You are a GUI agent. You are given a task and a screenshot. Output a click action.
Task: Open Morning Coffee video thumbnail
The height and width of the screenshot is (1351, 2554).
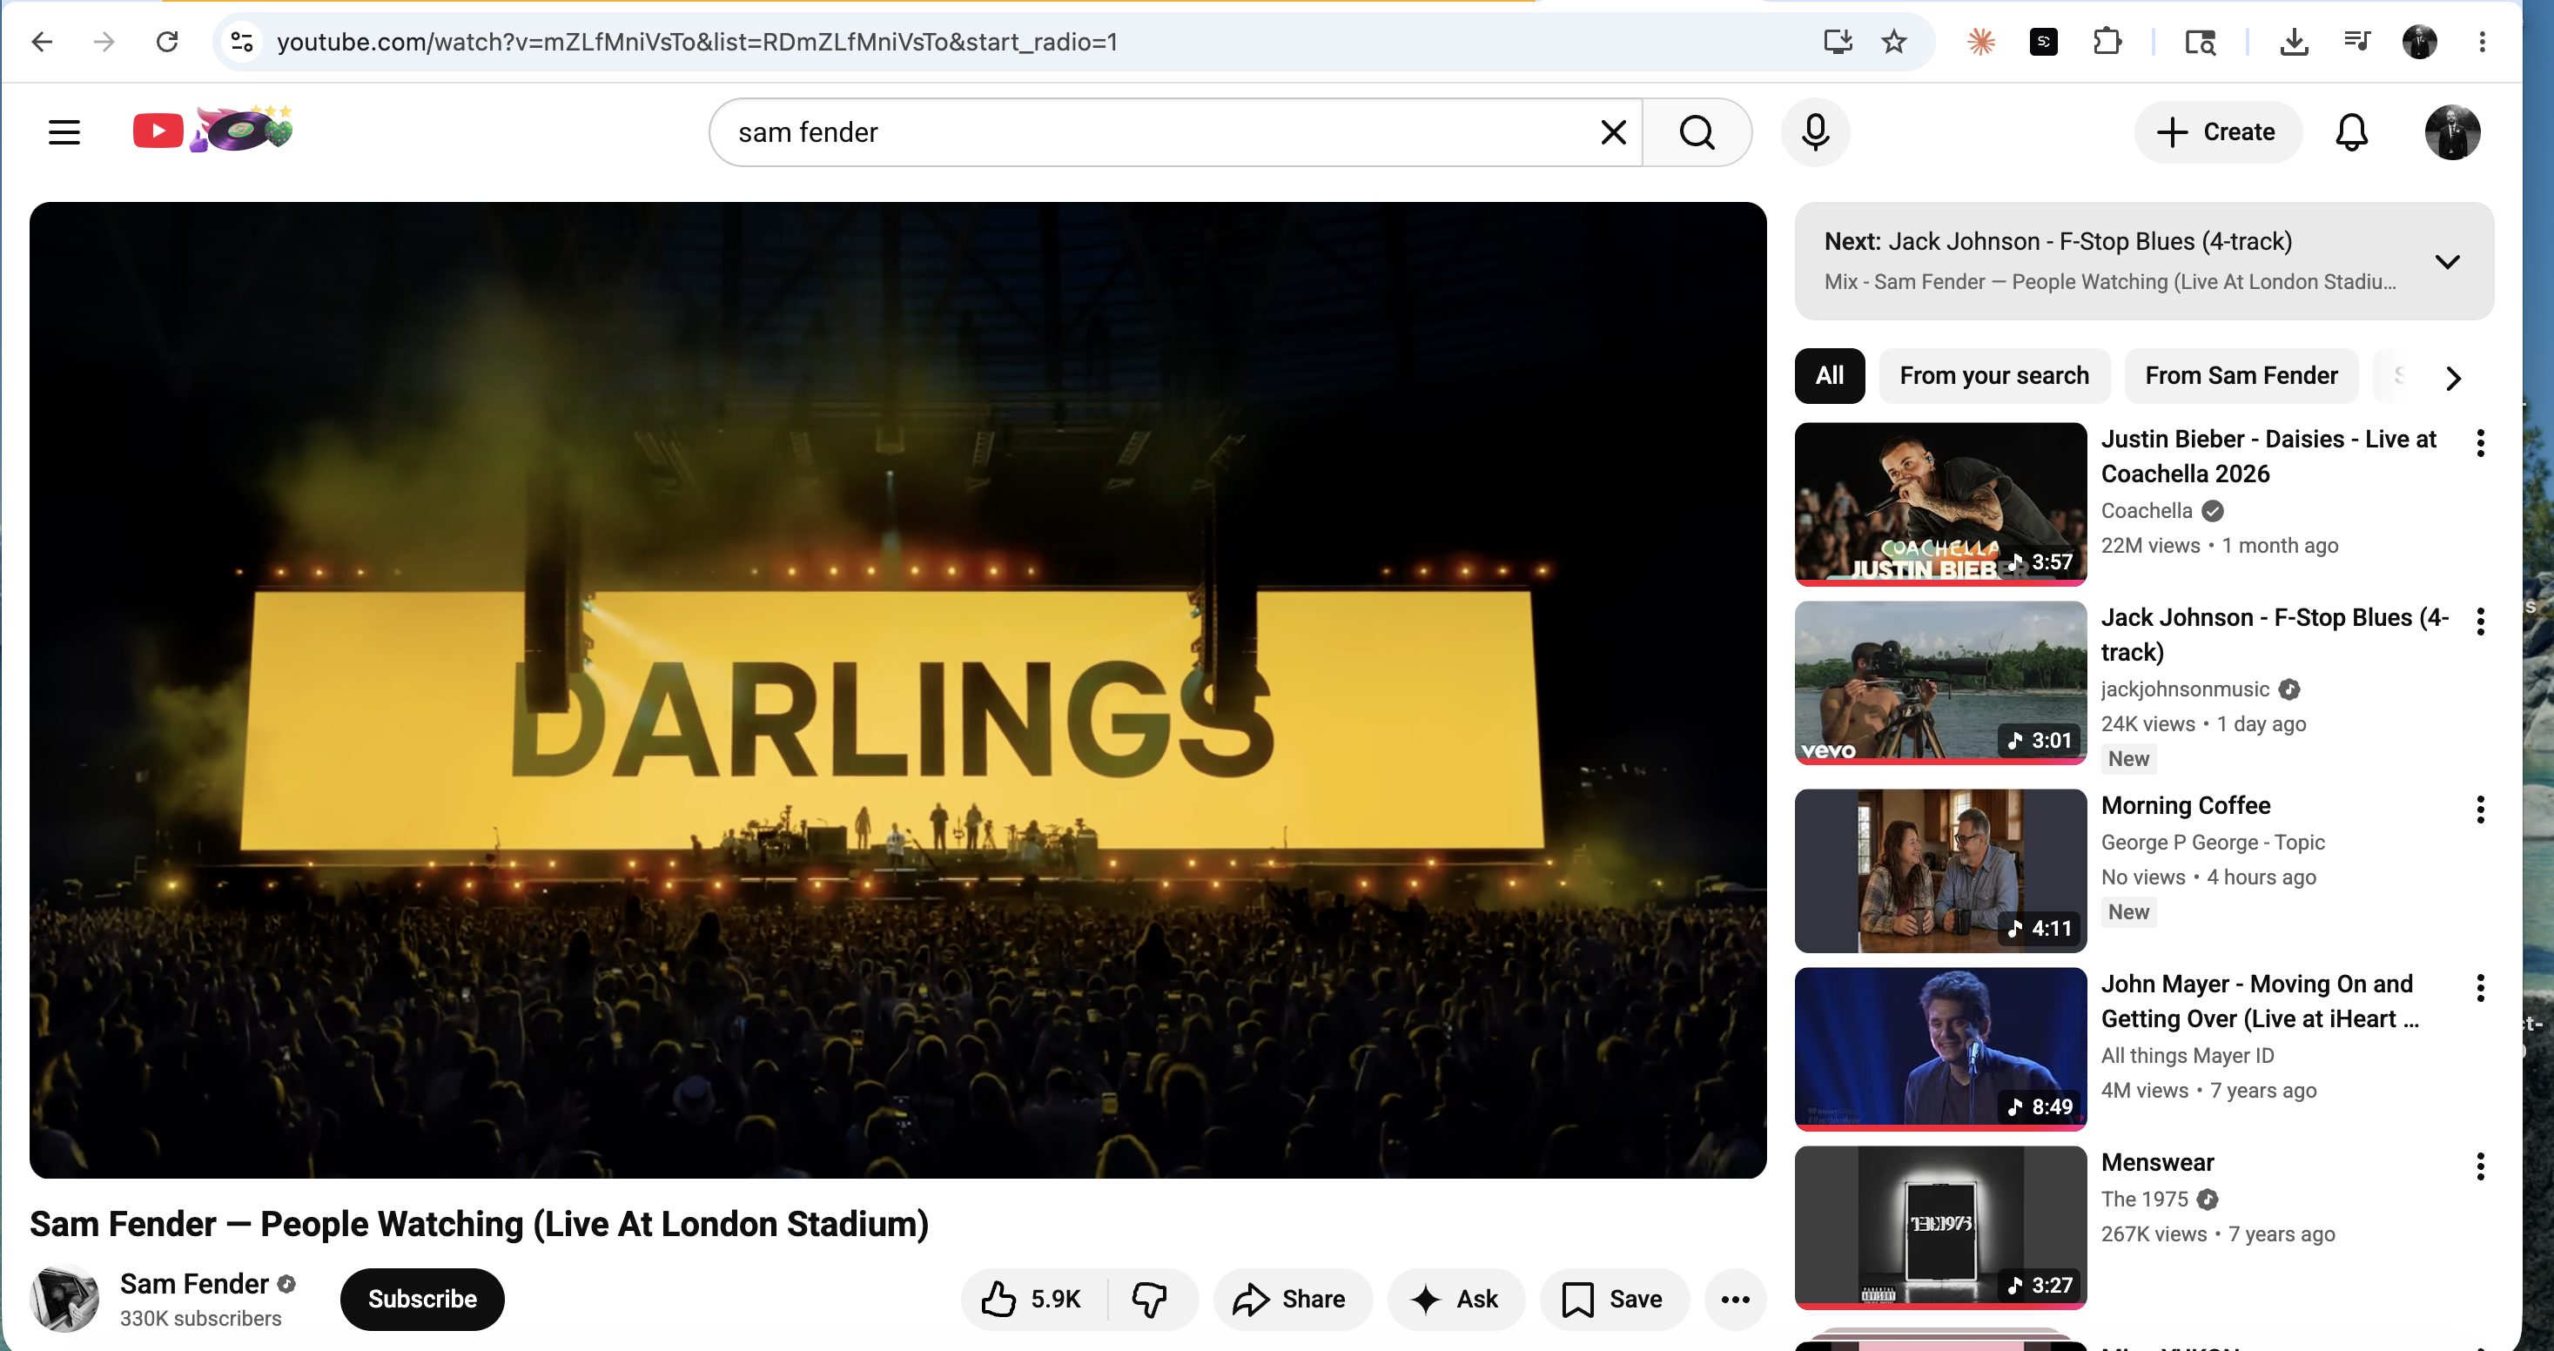click(1940, 870)
